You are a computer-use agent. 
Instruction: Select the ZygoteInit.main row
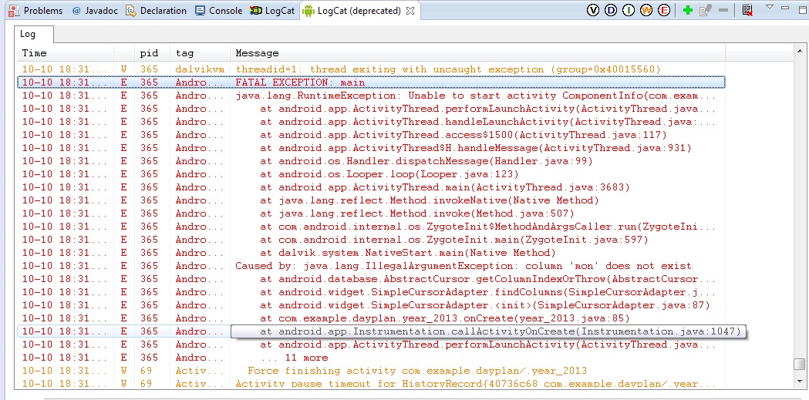point(372,240)
